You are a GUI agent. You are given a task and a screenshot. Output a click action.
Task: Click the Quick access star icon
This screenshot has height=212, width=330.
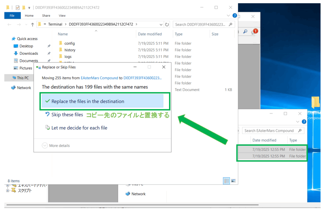(14, 39)
